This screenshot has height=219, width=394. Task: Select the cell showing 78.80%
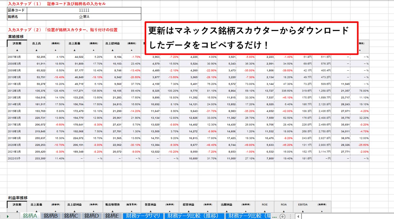360,91
